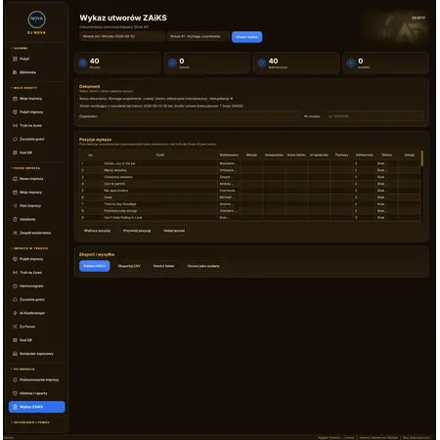Click the Wersja column header

(x=251, y=155)
